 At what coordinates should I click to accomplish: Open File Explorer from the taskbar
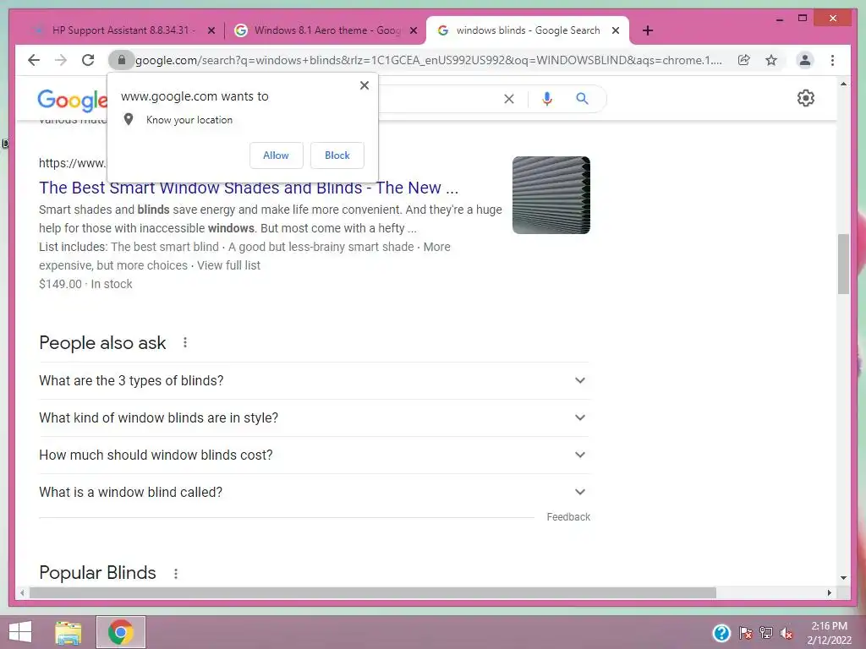pos(69,632)
